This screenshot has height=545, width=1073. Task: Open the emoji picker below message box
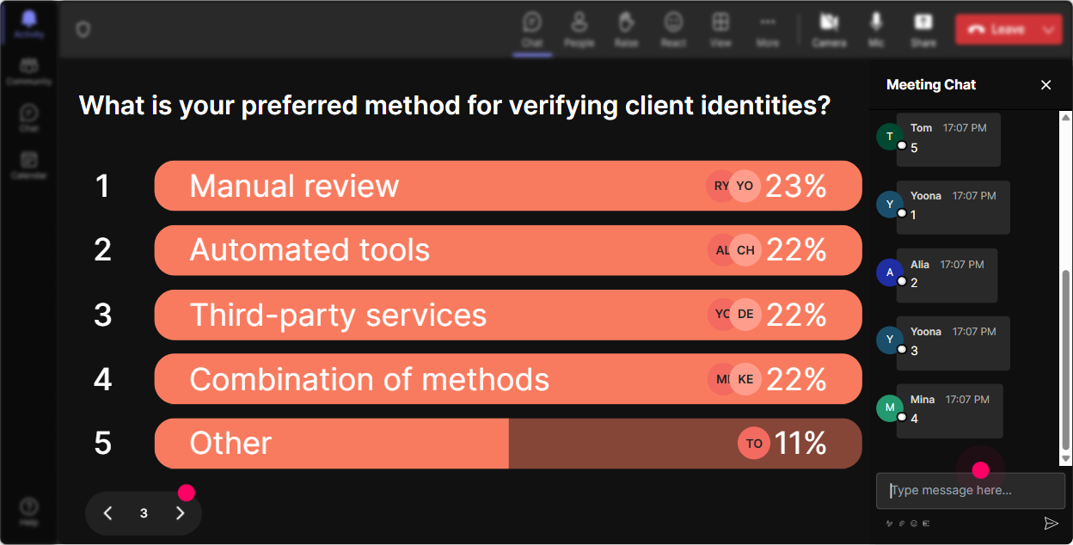tap(914, 523)
